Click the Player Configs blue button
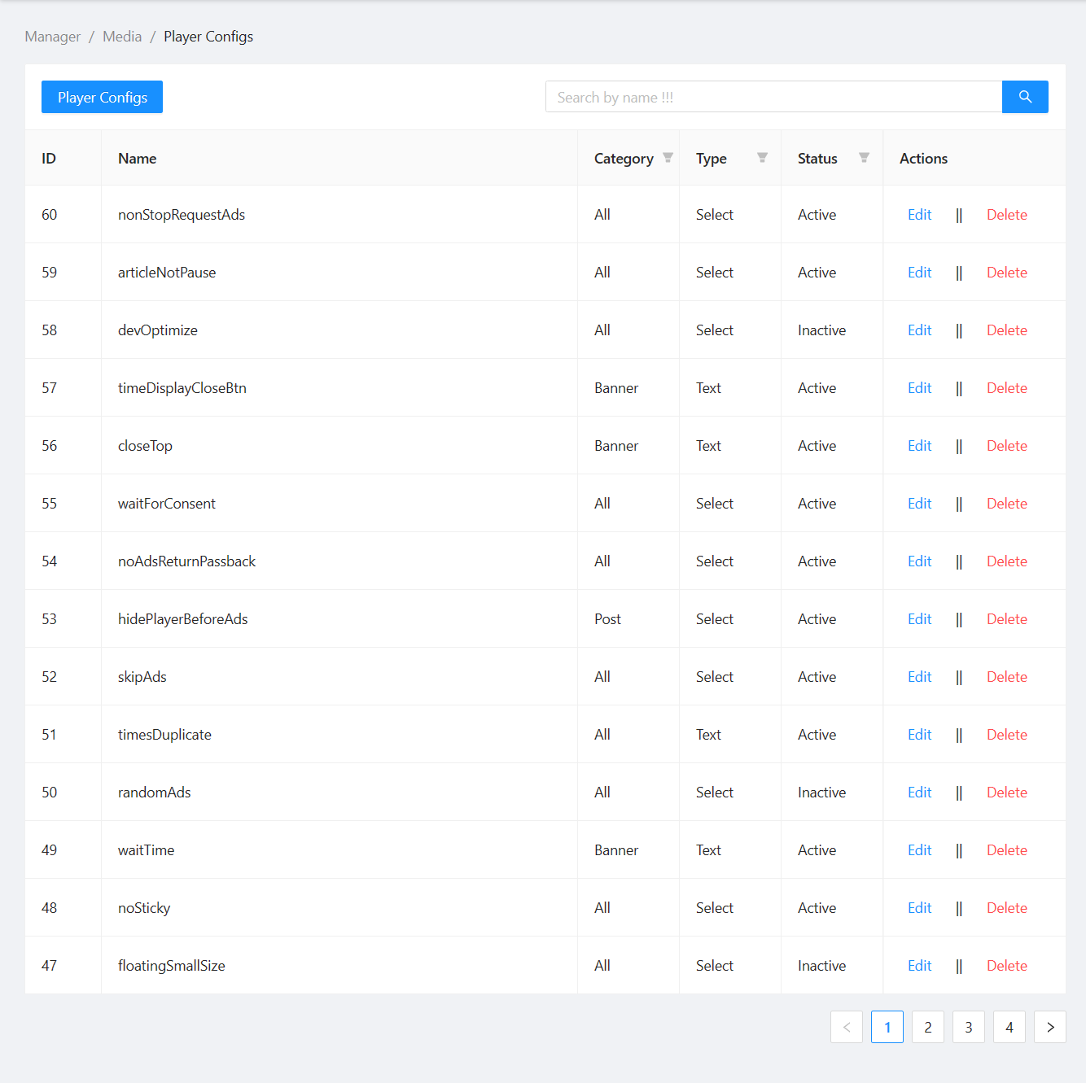1086x1083 pixels. [x=102, y=97]
